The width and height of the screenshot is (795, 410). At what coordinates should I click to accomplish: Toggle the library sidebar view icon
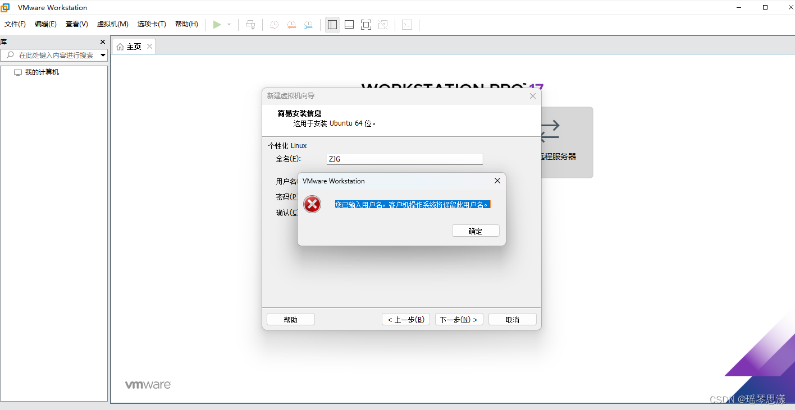point(332,25)
